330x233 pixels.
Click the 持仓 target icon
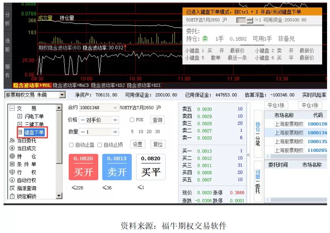12,156
